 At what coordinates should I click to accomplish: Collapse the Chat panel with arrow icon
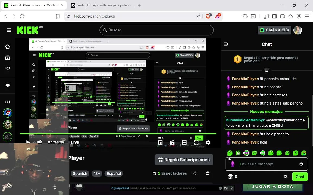coord(226,44)
